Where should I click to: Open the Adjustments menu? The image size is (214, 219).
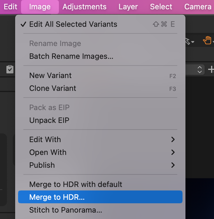point(85,7)
